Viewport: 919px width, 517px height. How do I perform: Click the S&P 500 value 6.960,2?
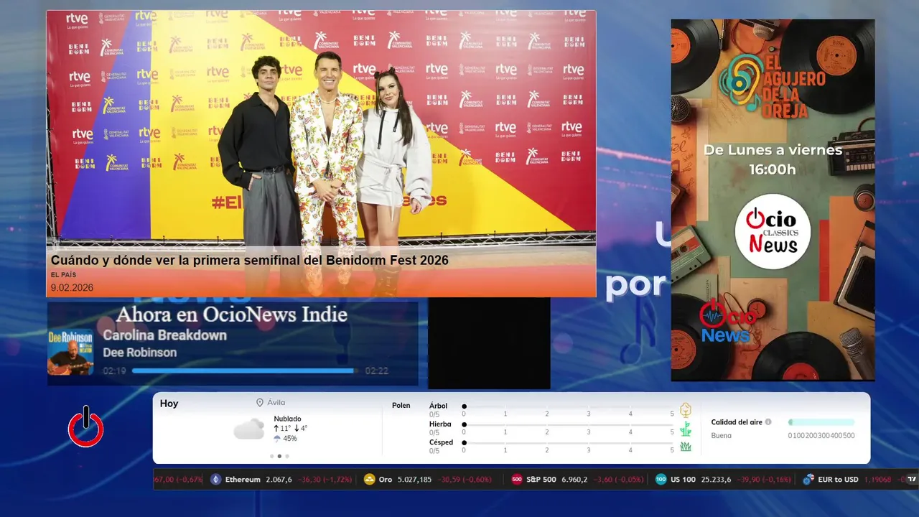pyautogui.click(x=574, y=480)
